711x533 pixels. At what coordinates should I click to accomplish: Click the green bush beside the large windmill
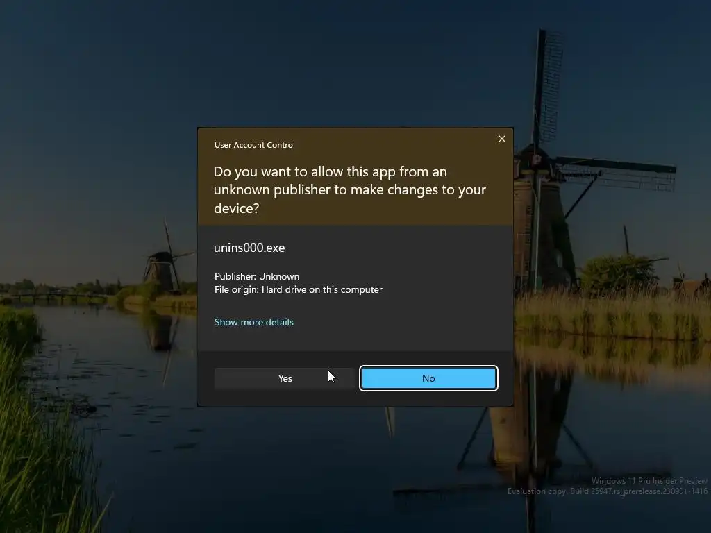click(619, 273)
